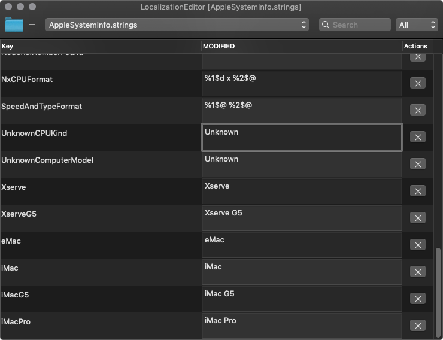Image resolution: width=443 pixels, height=340 pixels.
Task: Select the NxCPUFormat key
Action: click(x=27, y=80)
